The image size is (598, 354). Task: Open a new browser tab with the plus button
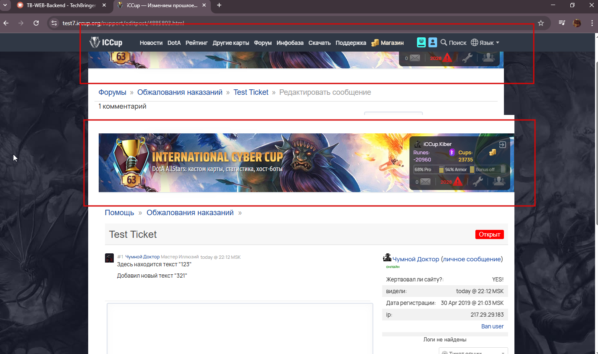[x=219, y=5]
